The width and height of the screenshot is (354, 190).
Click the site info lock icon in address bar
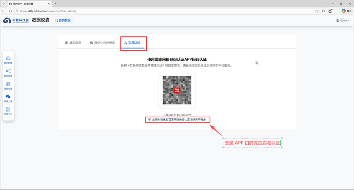tap(17, 11)
